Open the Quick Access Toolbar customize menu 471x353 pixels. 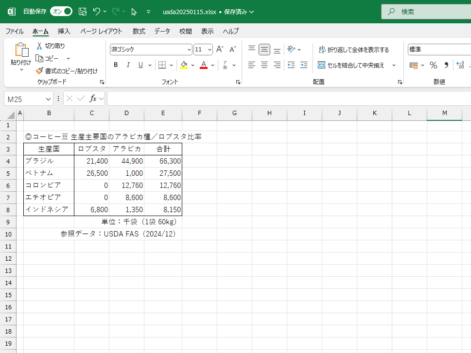[148, 12]
